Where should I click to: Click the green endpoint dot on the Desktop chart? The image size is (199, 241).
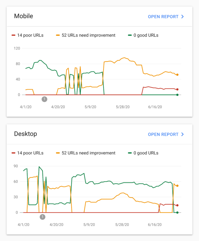[177, 212]
